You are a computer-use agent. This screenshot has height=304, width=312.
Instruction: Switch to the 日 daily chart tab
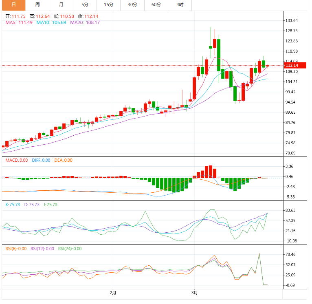[13, 5]
